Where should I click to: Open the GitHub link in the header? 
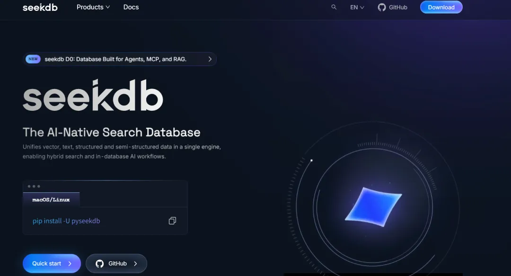pos(392,7)
